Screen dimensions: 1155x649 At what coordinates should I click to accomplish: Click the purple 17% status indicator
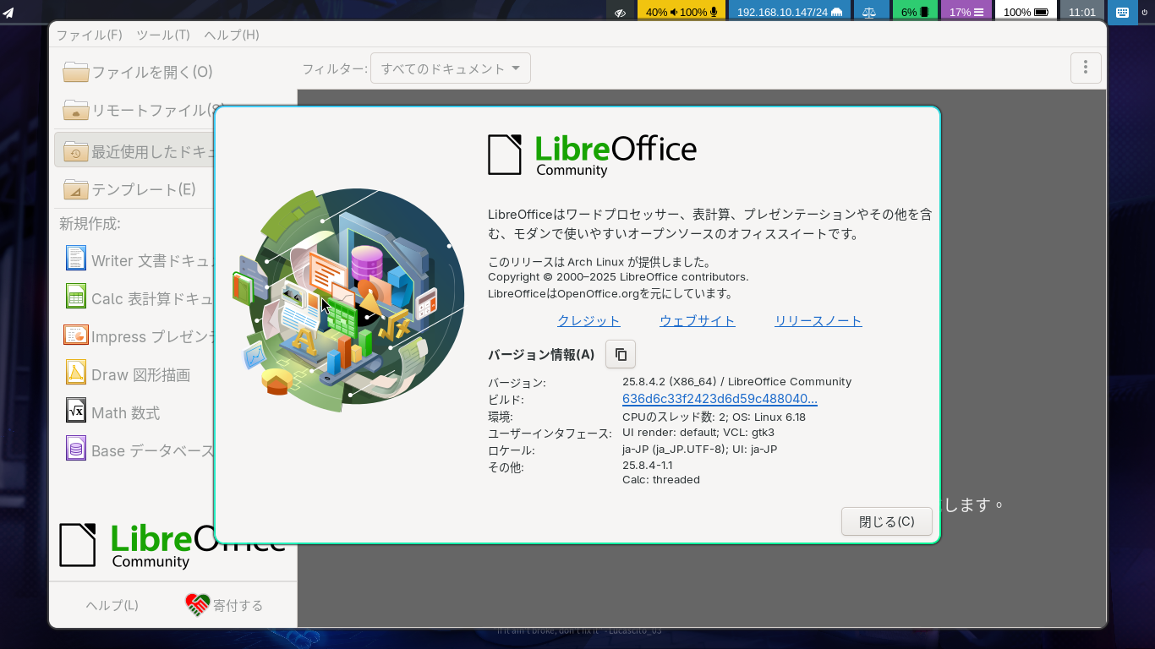[966, 12]
